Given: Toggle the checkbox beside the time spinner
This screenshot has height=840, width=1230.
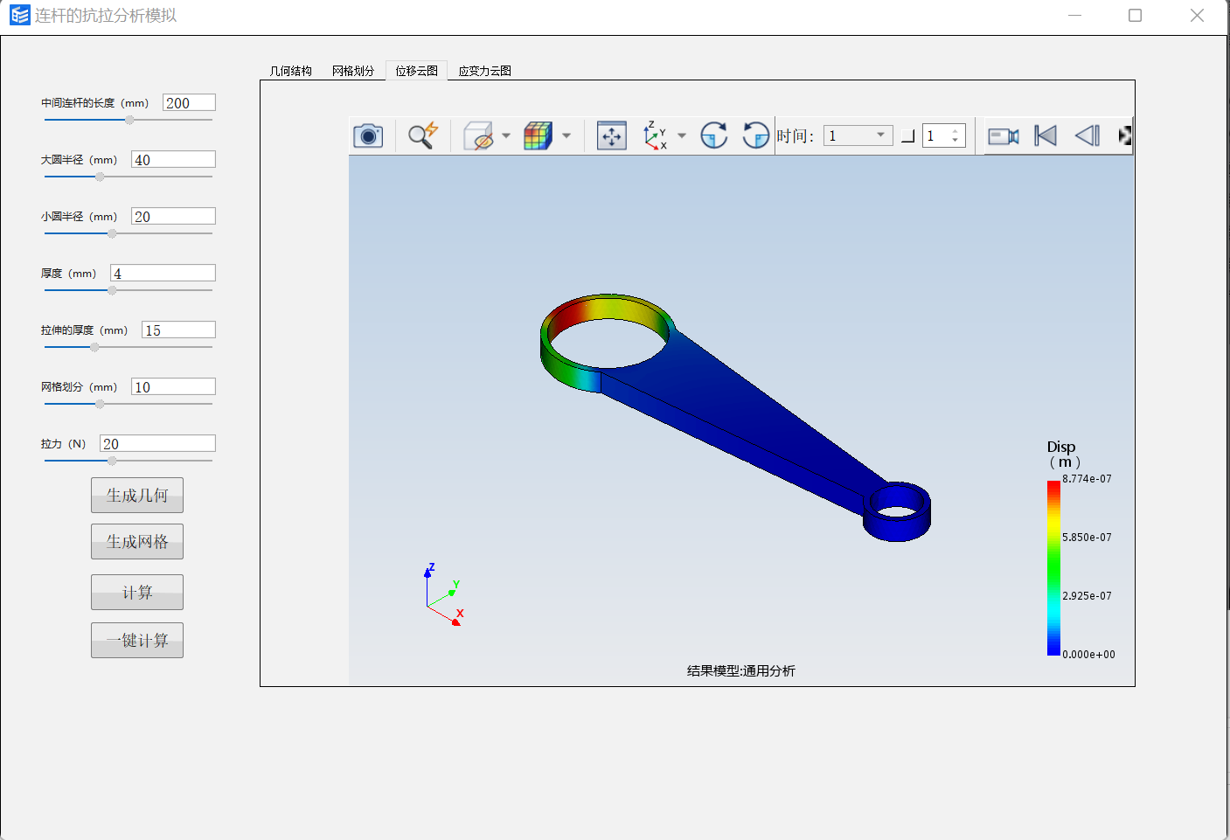Looking at the screenshot, I should pyautogui.click(x=908, y=135).
